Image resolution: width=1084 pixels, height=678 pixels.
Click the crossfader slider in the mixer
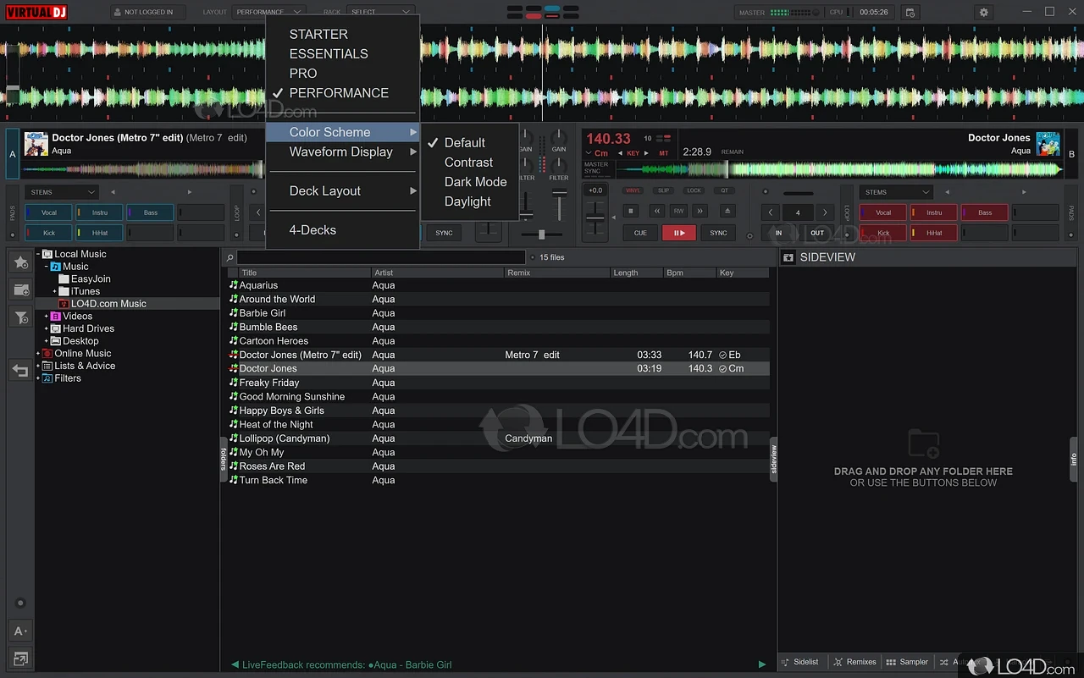pos(540,234)
